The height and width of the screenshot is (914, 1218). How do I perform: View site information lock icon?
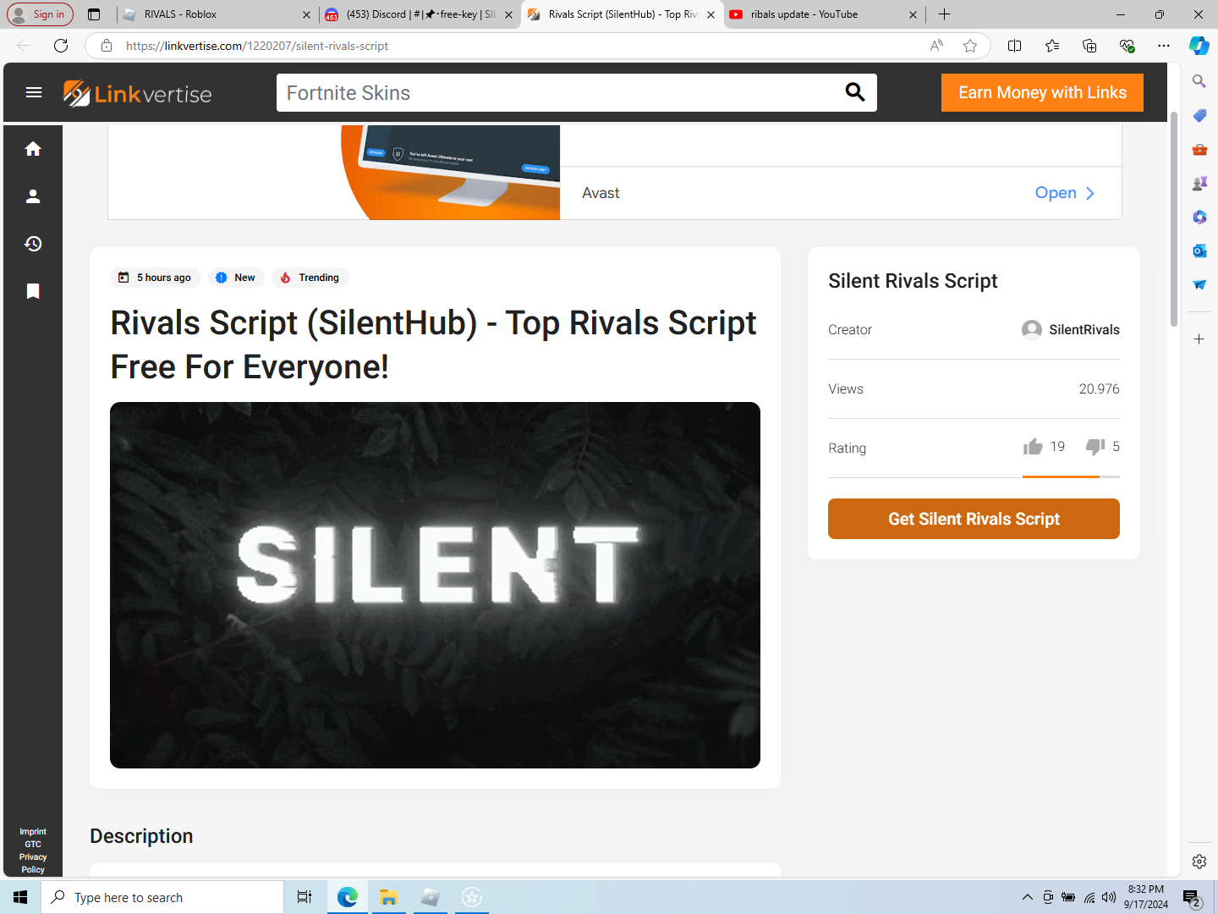click(107, 46)
